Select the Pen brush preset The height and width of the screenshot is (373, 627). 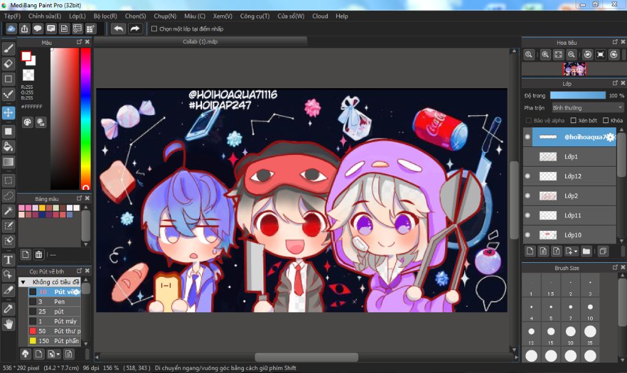coord(54,301)
